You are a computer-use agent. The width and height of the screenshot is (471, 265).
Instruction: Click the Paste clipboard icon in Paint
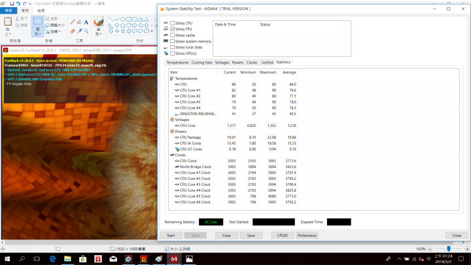tap(8, 22)
